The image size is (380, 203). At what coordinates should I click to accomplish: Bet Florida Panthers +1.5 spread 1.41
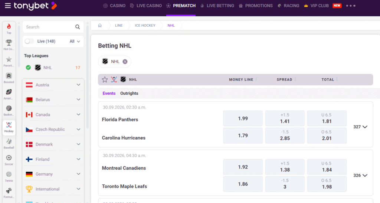pyautogui.click(x=285, y=118)
